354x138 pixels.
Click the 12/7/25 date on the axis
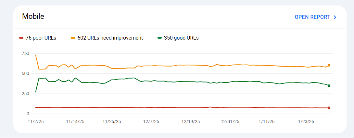tap(151, 122)
